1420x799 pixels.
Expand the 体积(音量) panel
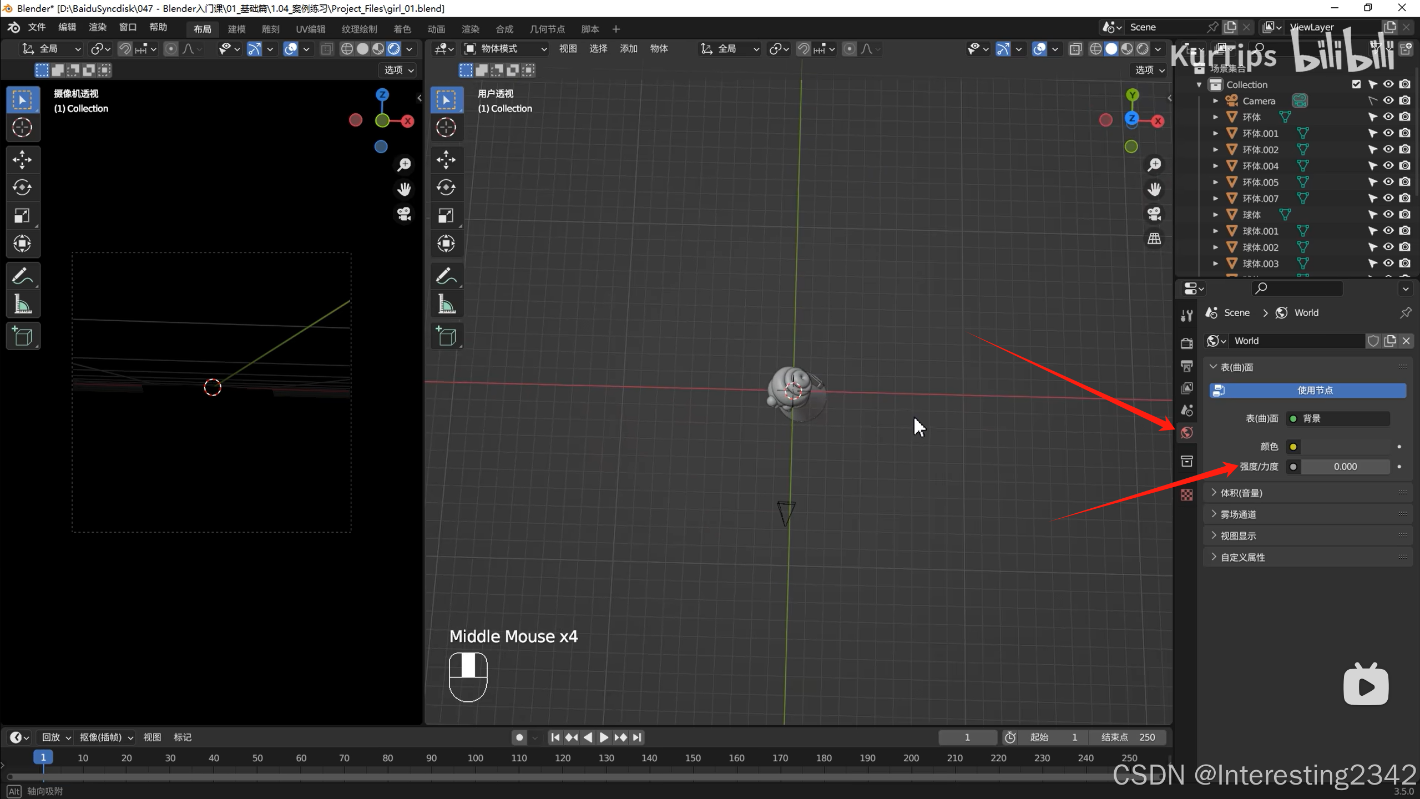[1241, 493]
